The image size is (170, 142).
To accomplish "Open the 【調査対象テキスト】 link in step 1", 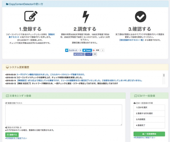I will coord(32,36).
